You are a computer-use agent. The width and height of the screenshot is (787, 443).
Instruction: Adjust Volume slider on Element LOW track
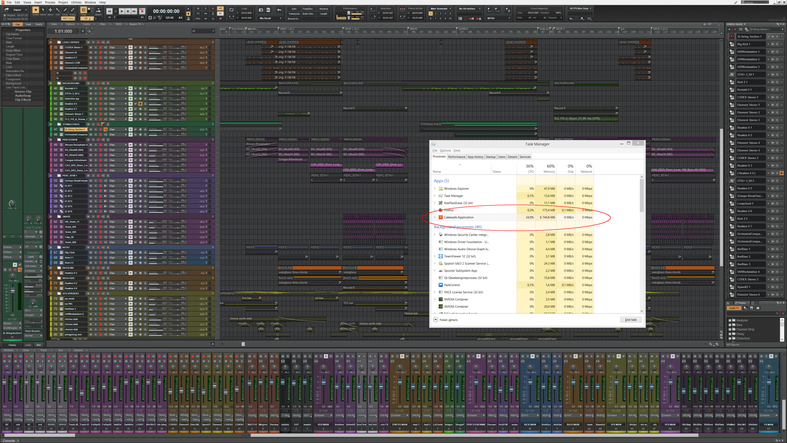(x=157, y=63)
